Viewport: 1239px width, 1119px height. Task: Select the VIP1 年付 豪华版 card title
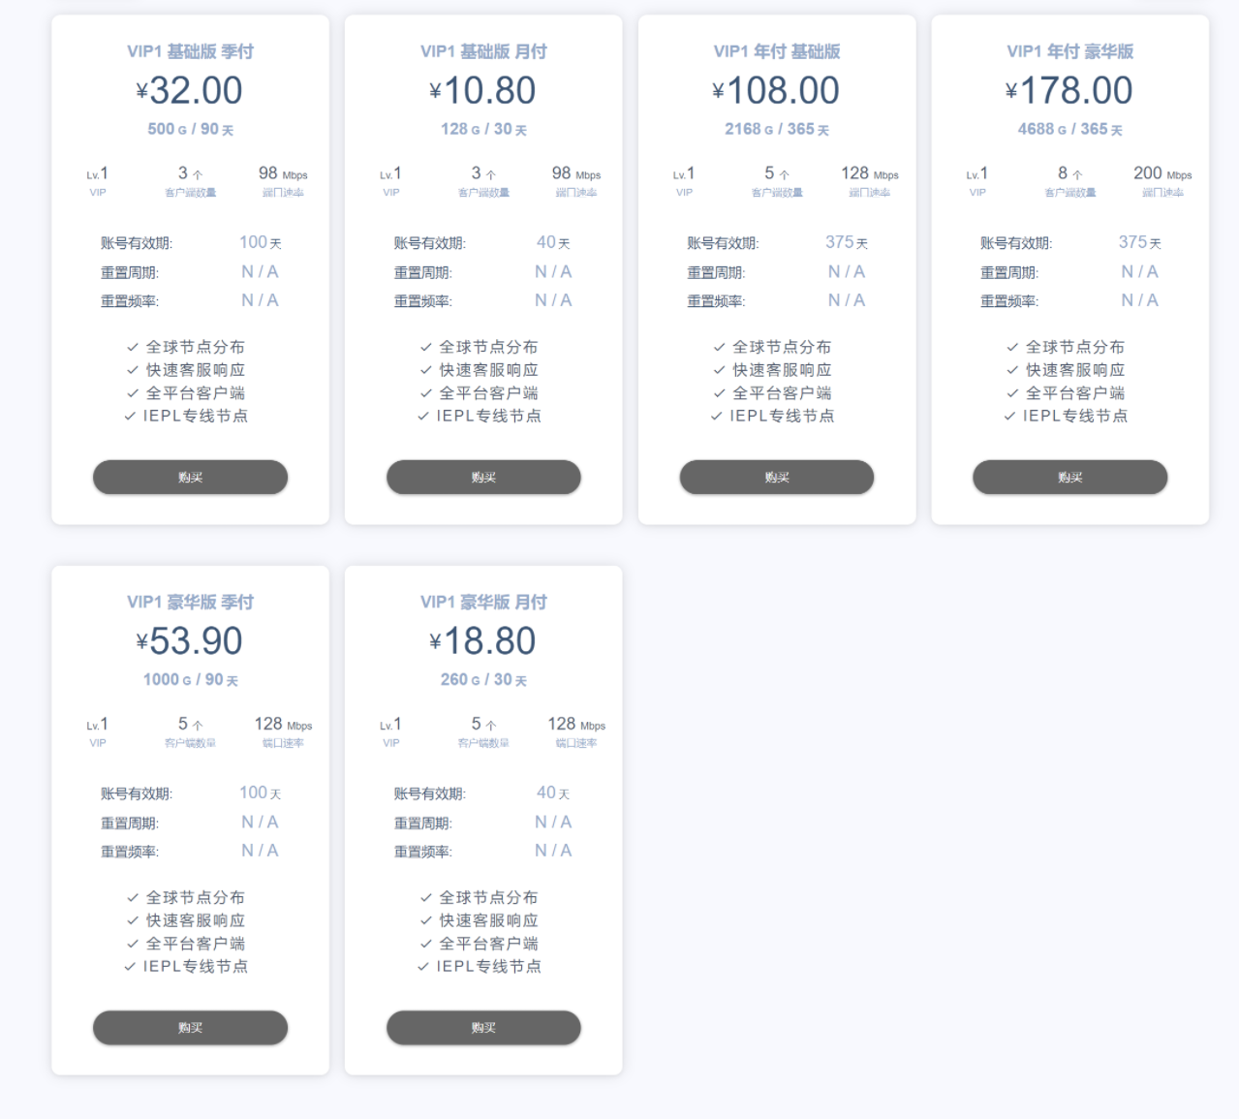point(1069,51)
